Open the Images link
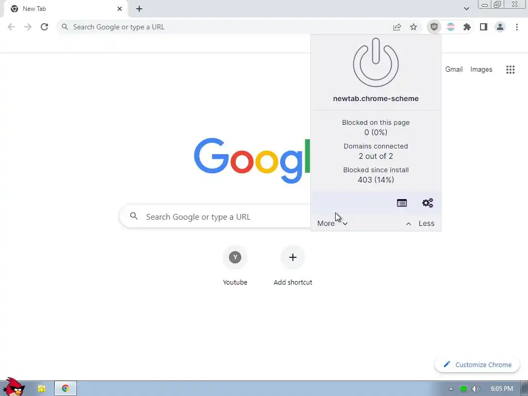Image resolution: width=528 pixels, height=396 pixels. [481, 70]
